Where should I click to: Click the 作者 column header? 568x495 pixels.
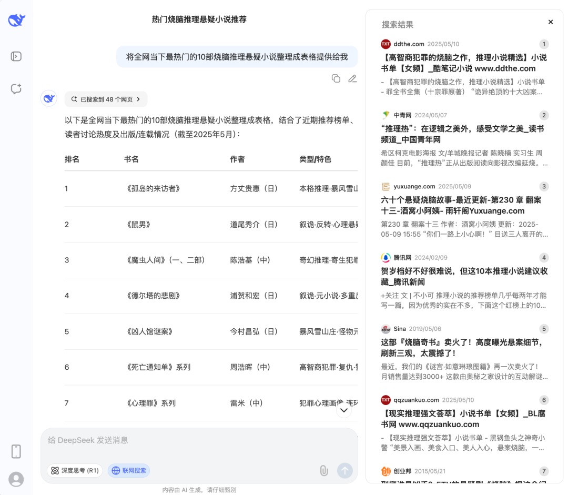237,159
